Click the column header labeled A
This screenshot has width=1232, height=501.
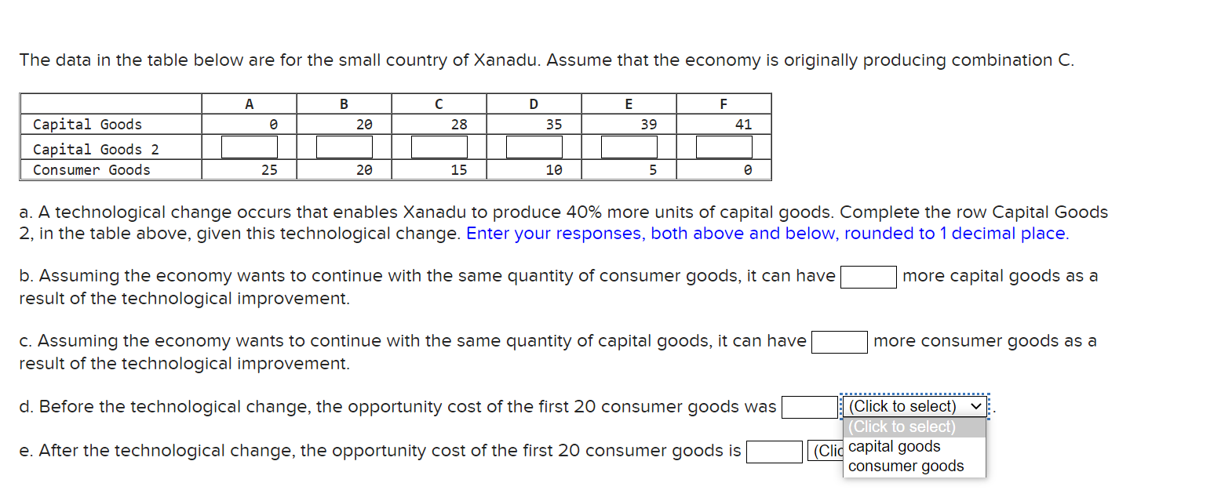[249, 102]
